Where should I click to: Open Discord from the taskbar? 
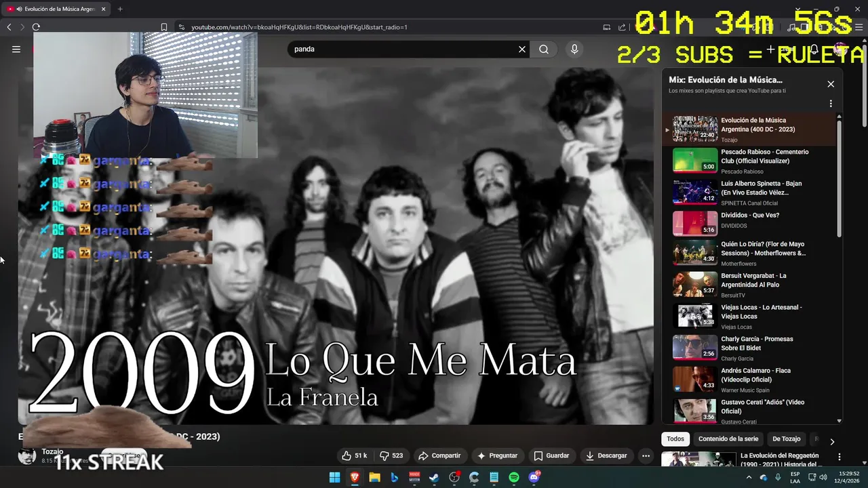click(x=534, y=477)
